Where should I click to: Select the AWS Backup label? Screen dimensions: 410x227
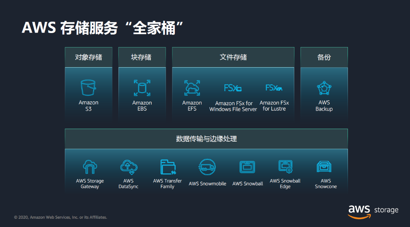coord(324,106)
